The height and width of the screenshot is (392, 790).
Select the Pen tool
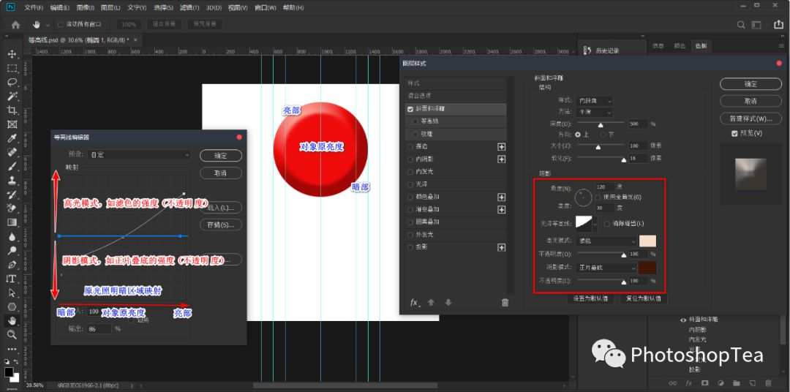pyautogui.click(x=12, y=265)
